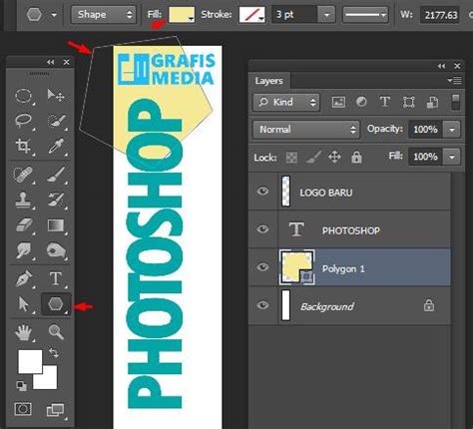473x429 pixels.
Task: Edit the Opacity 100% value
Action: (x=425, y=130)
